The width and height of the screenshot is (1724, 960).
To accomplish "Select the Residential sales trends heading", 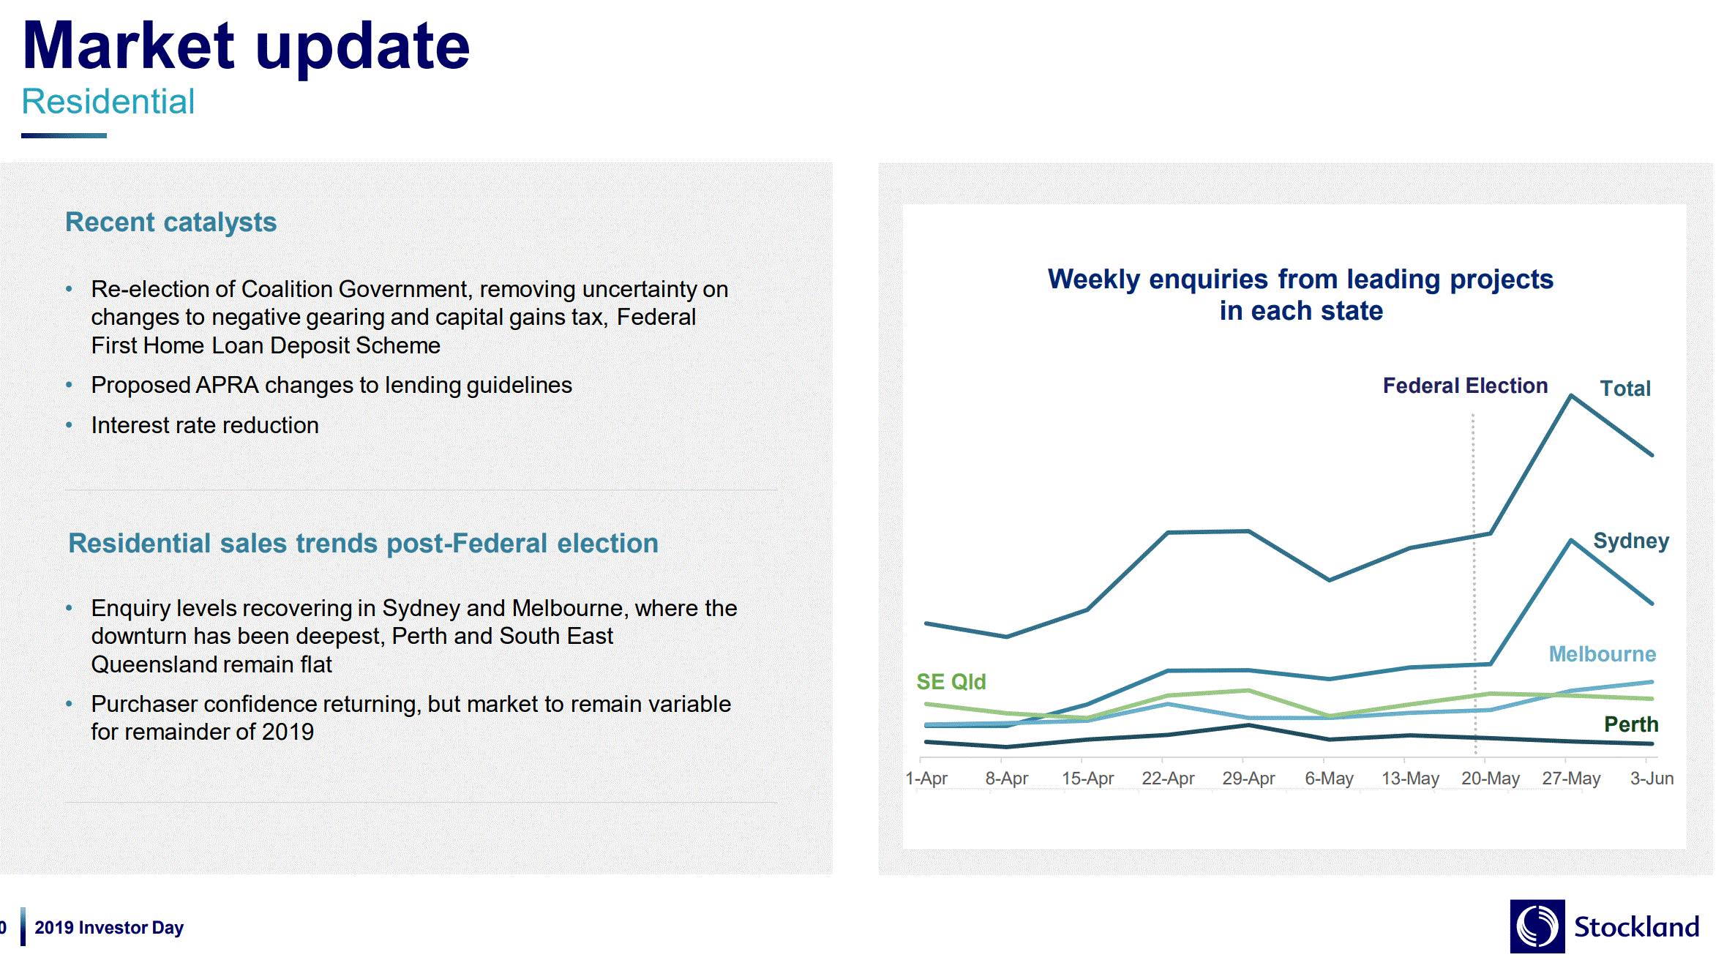I will [363, 543].
